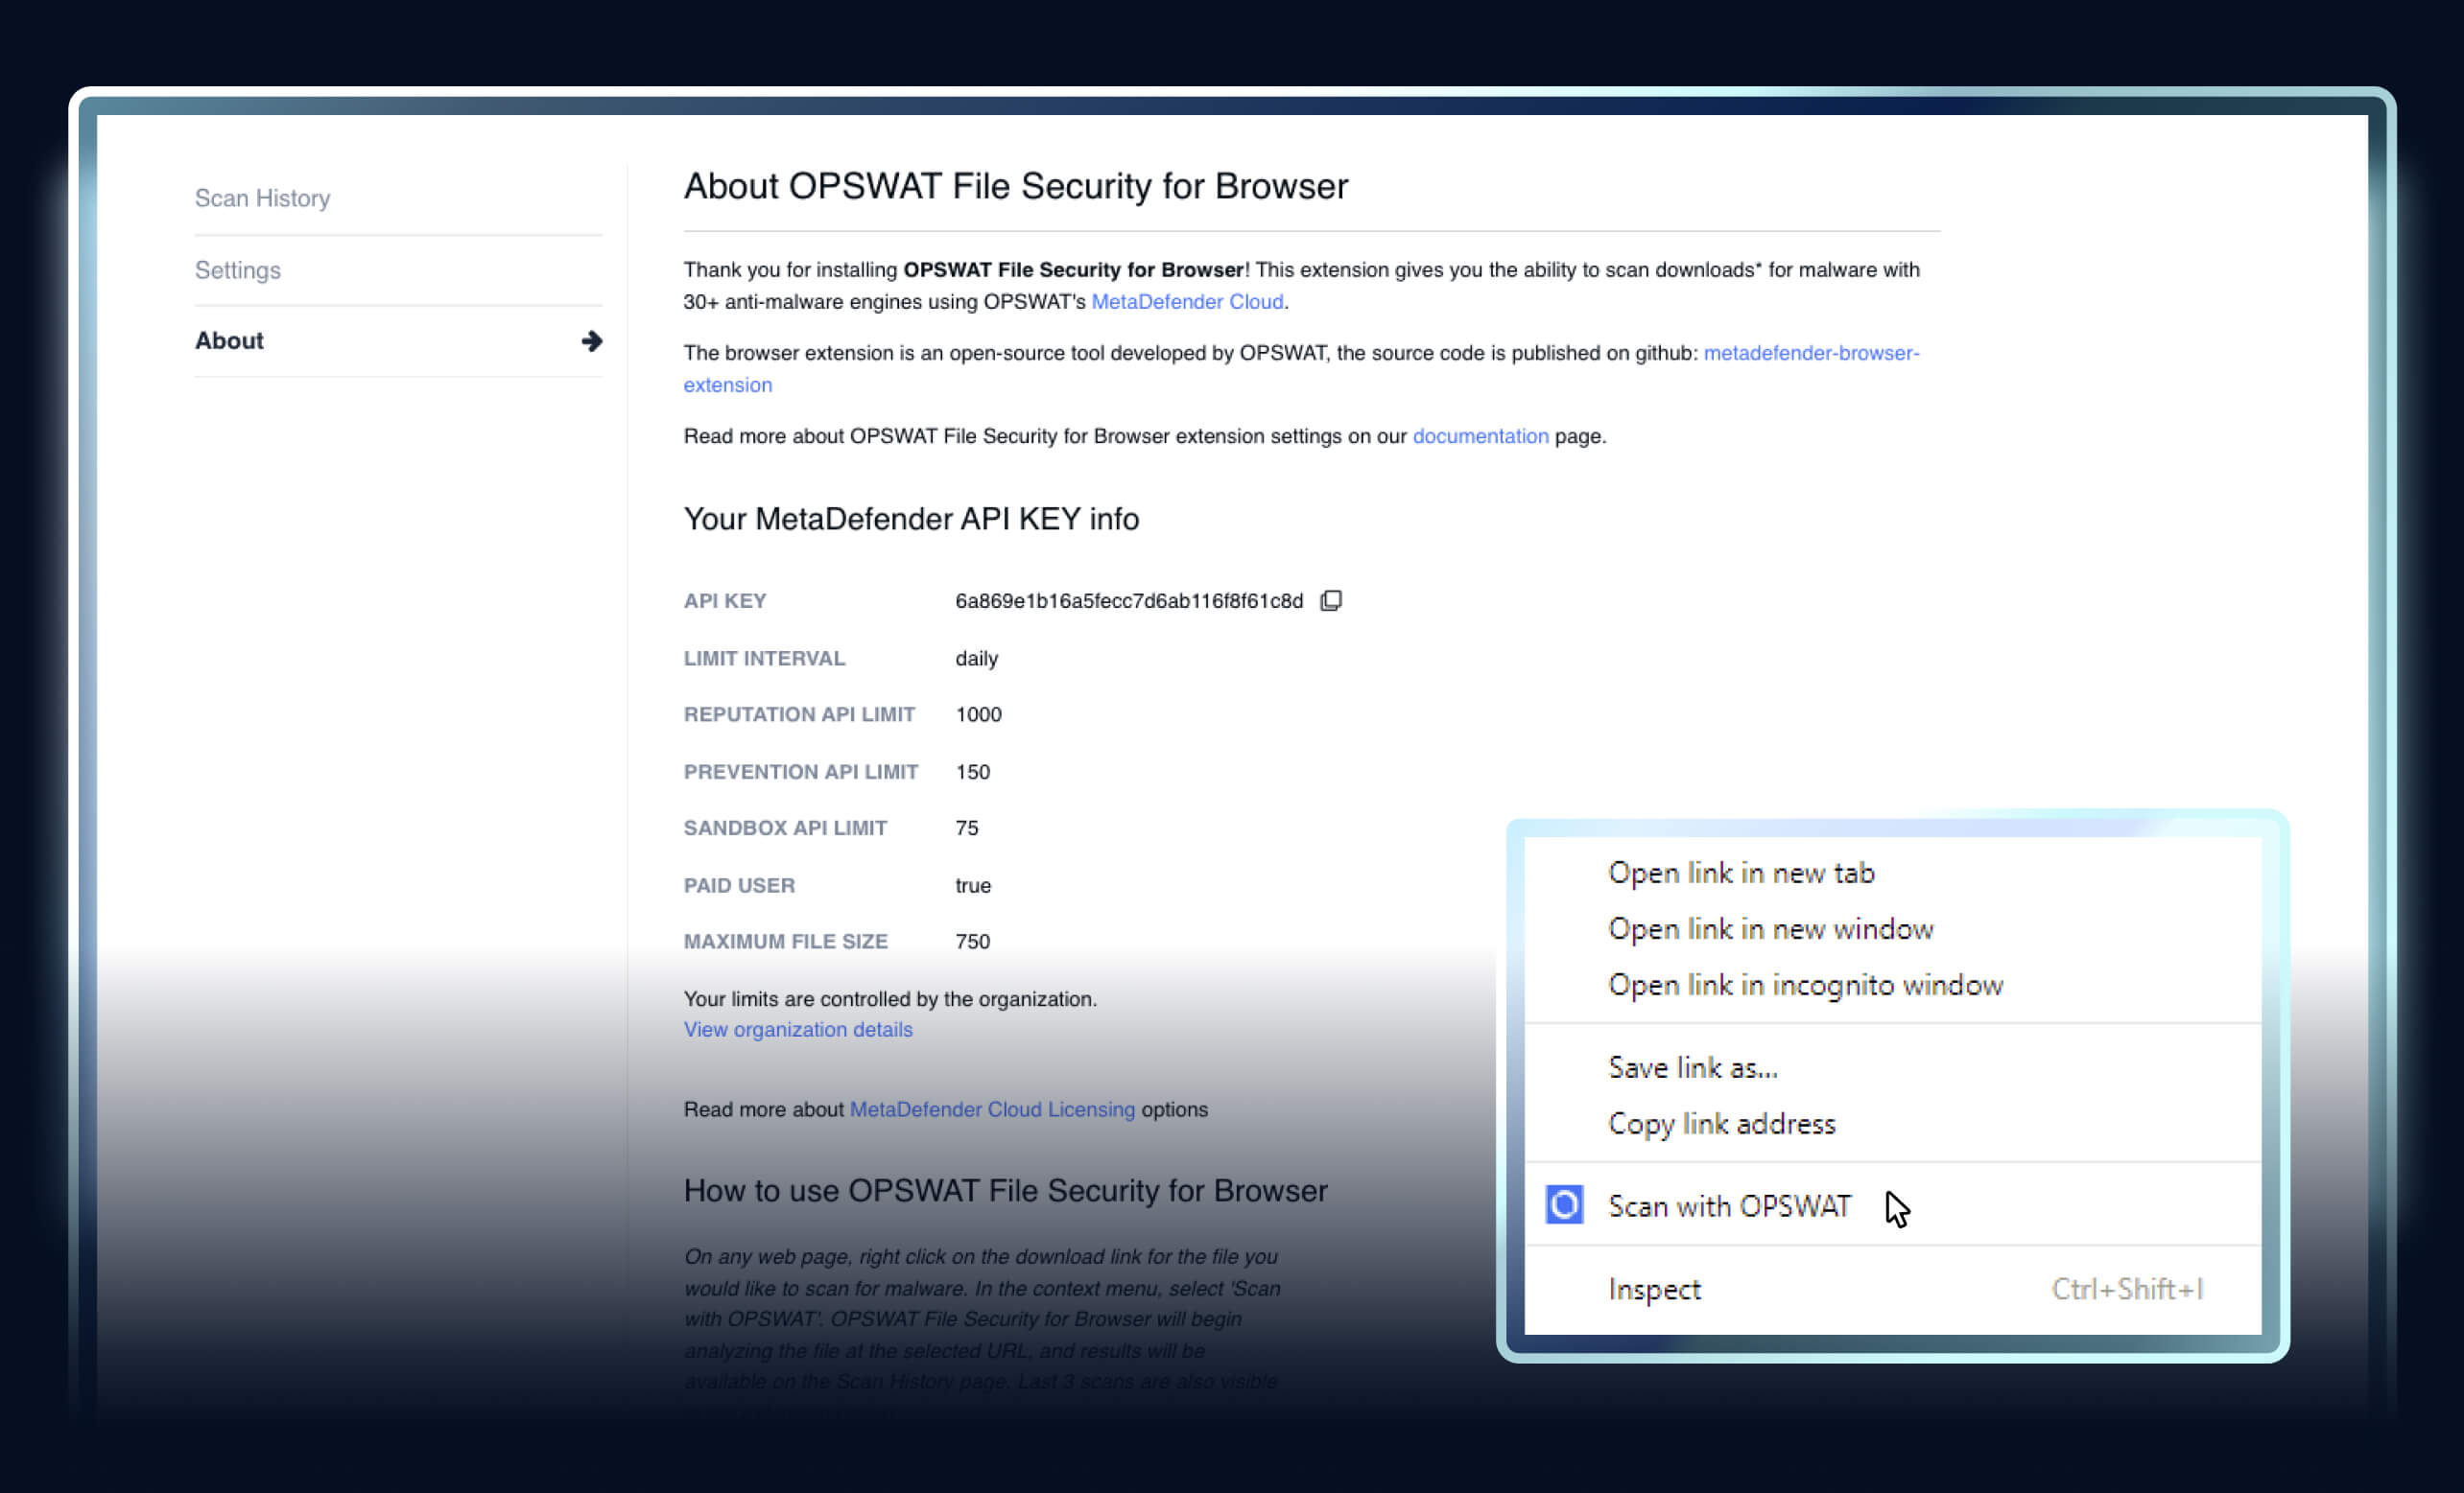This screenshot has width=2464, height=1493.
Task: Click View organization details link
Action: tap(797, 1029)
